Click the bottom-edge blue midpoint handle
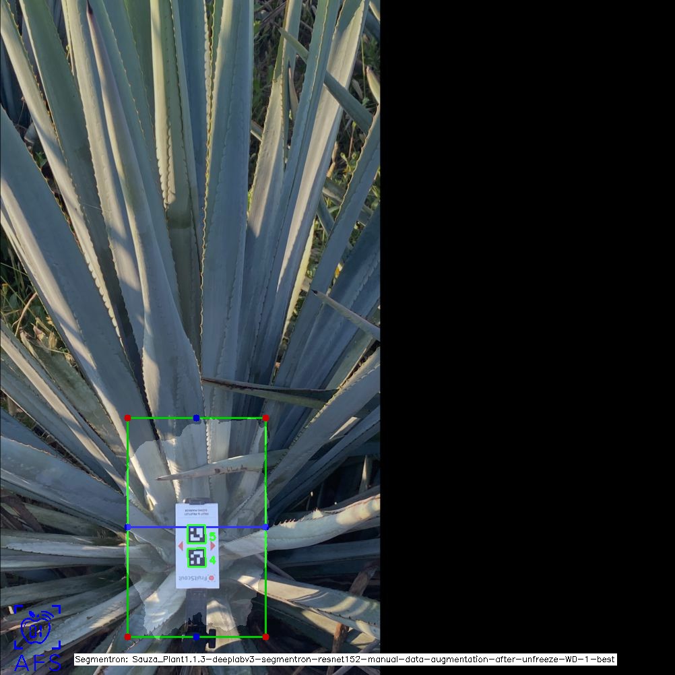The image size is (675, 675). 197,637
